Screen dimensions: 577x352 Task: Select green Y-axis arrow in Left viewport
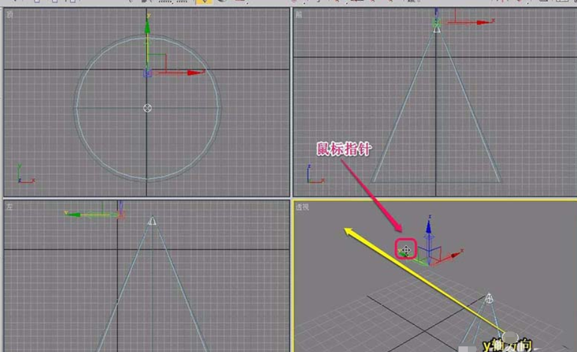[x=73, y=214]
